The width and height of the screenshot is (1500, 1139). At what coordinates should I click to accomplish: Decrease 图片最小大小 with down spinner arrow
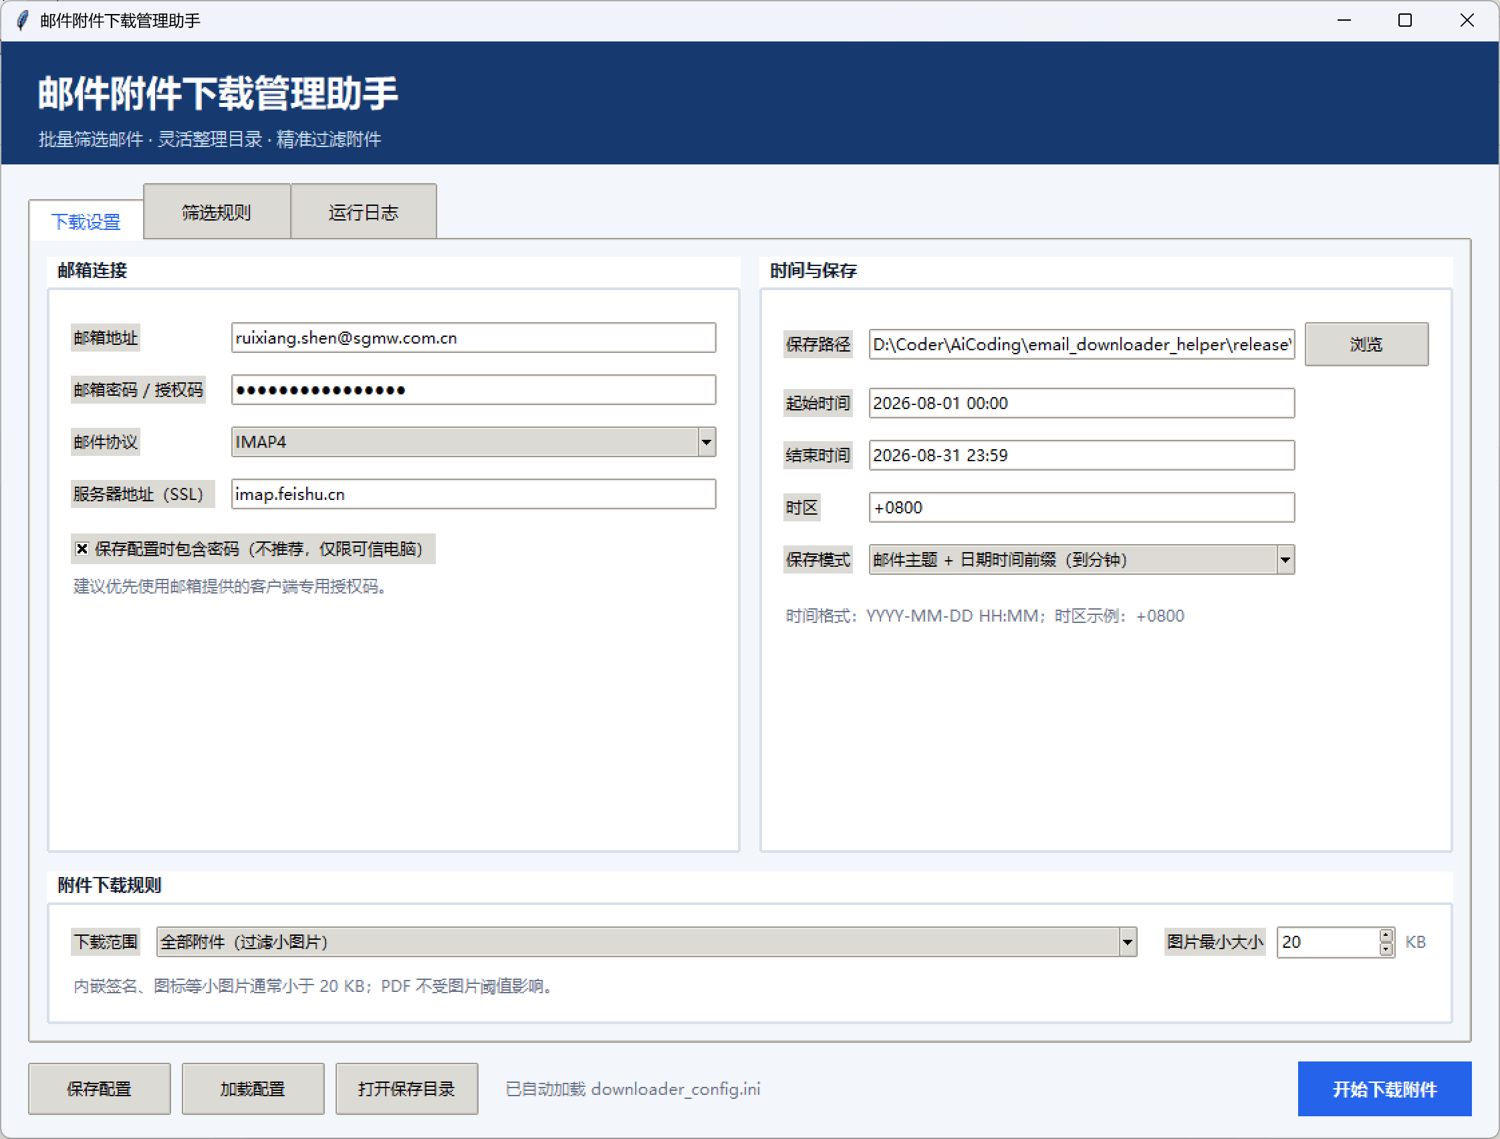(1387, 950)
